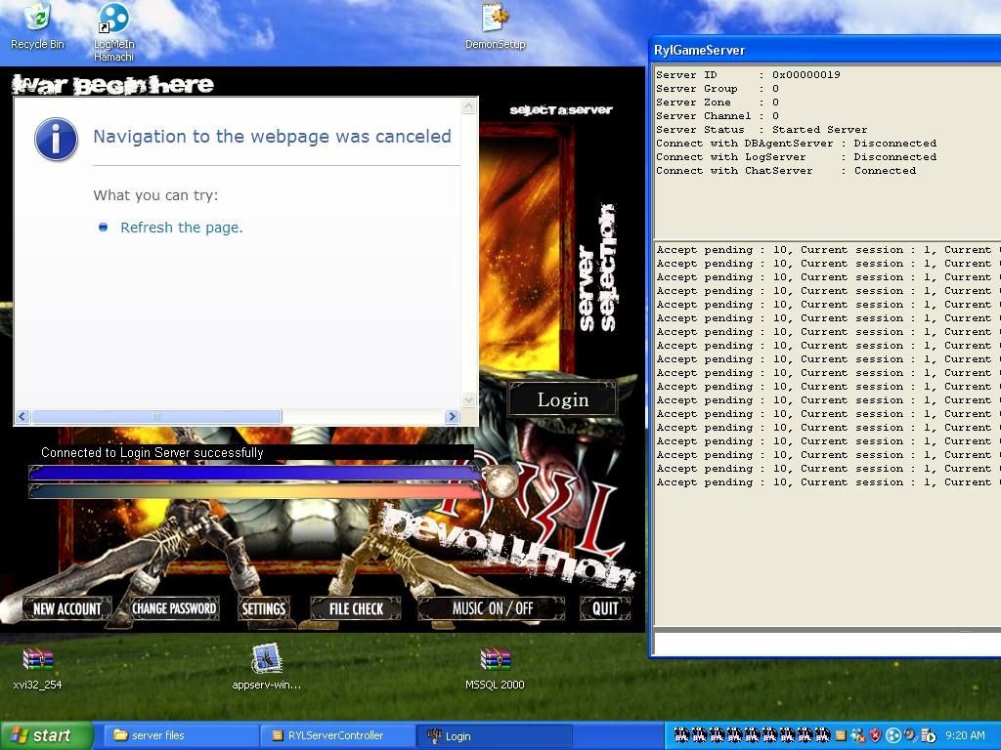Screen dimensions: 1001x750
Task: Click the Refresh the page link
Action: tap(181, 228)
